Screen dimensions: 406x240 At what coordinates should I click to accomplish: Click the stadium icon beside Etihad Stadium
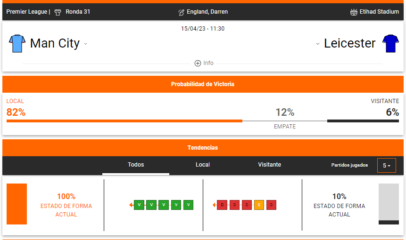tap(354, 12)
